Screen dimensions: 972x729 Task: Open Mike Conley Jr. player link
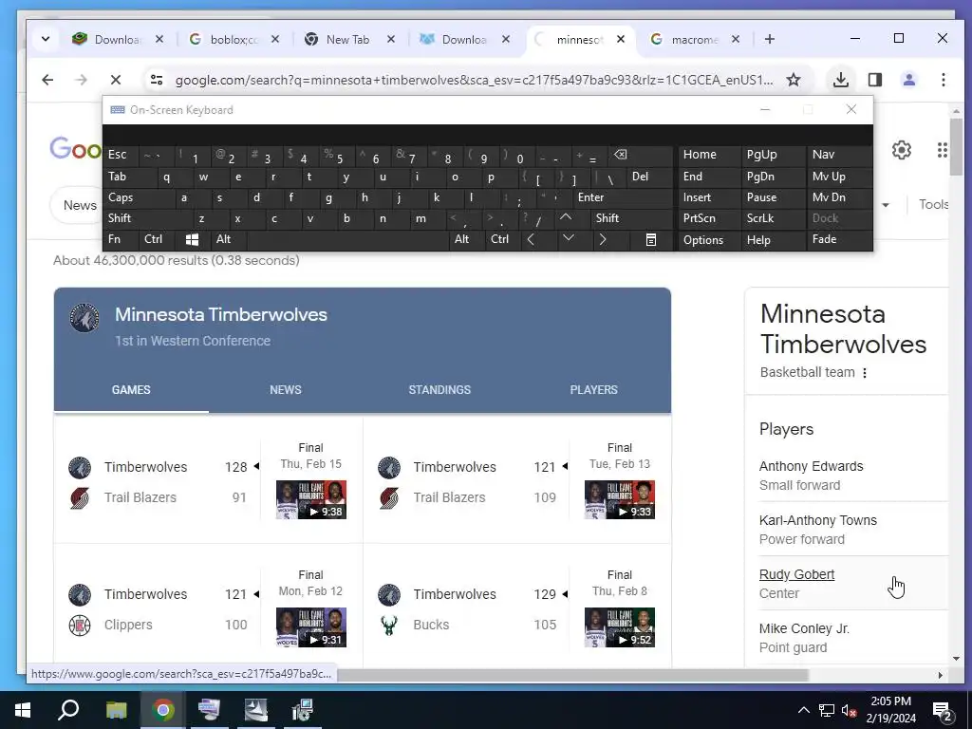pyautogui.click(x=804, y=628)
